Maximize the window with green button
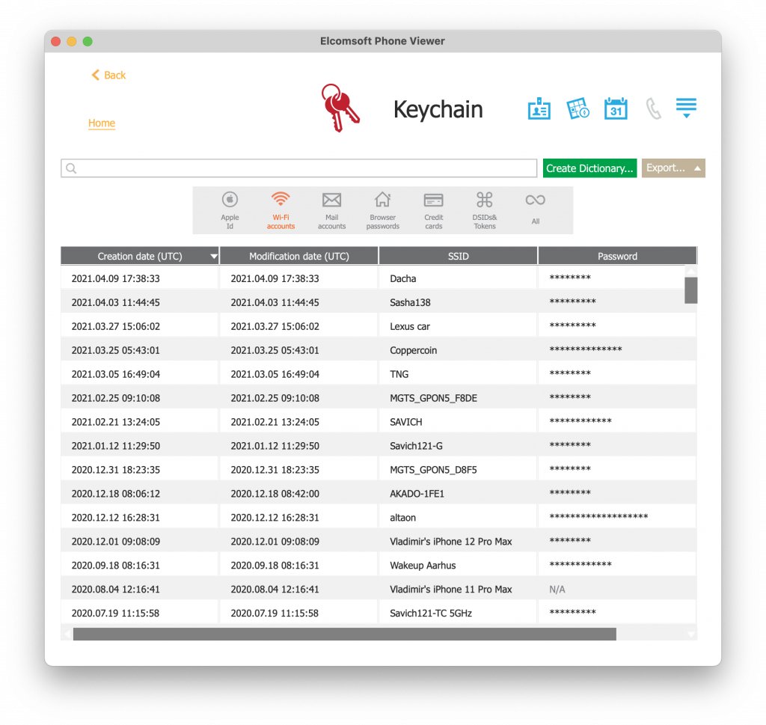Image resolution: width=766 pixels, height=725 pixels. pos(88,42)
